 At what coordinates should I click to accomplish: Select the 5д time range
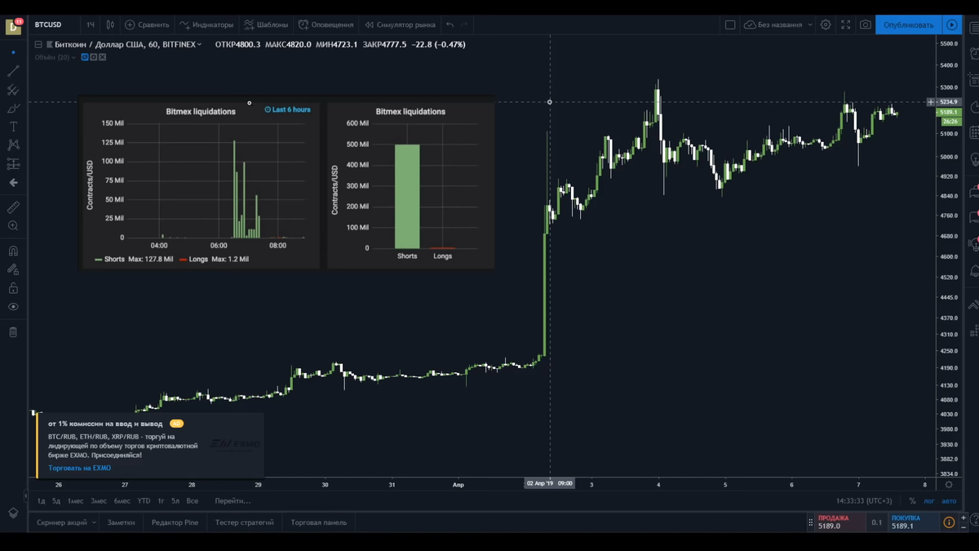click(56, 500)
